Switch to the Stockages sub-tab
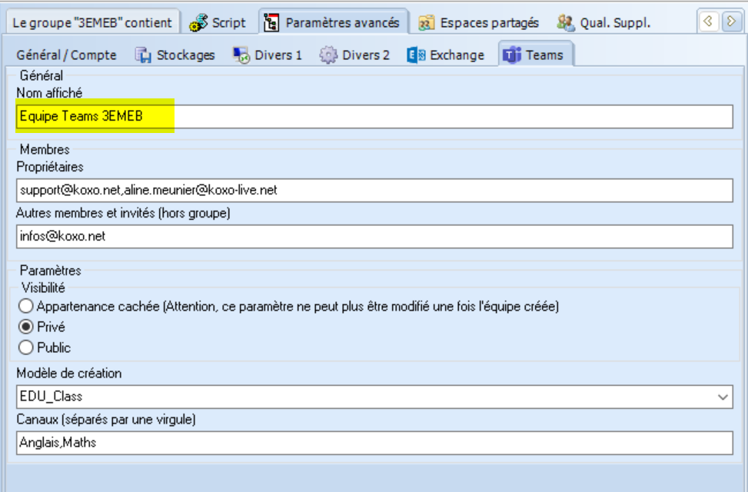 coord(175,55)
